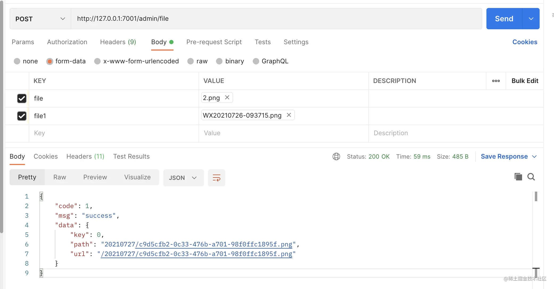
Task: Open the url link in response
Action: tap(196, 254)
